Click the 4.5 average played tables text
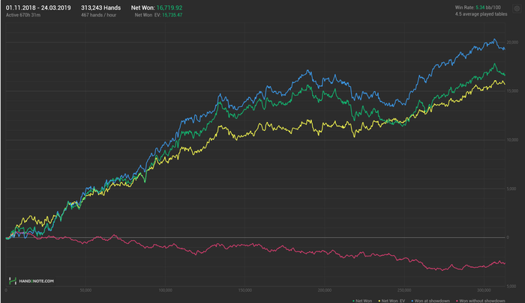This screenshot has width=525, height=303. click(x=481, y=14)
